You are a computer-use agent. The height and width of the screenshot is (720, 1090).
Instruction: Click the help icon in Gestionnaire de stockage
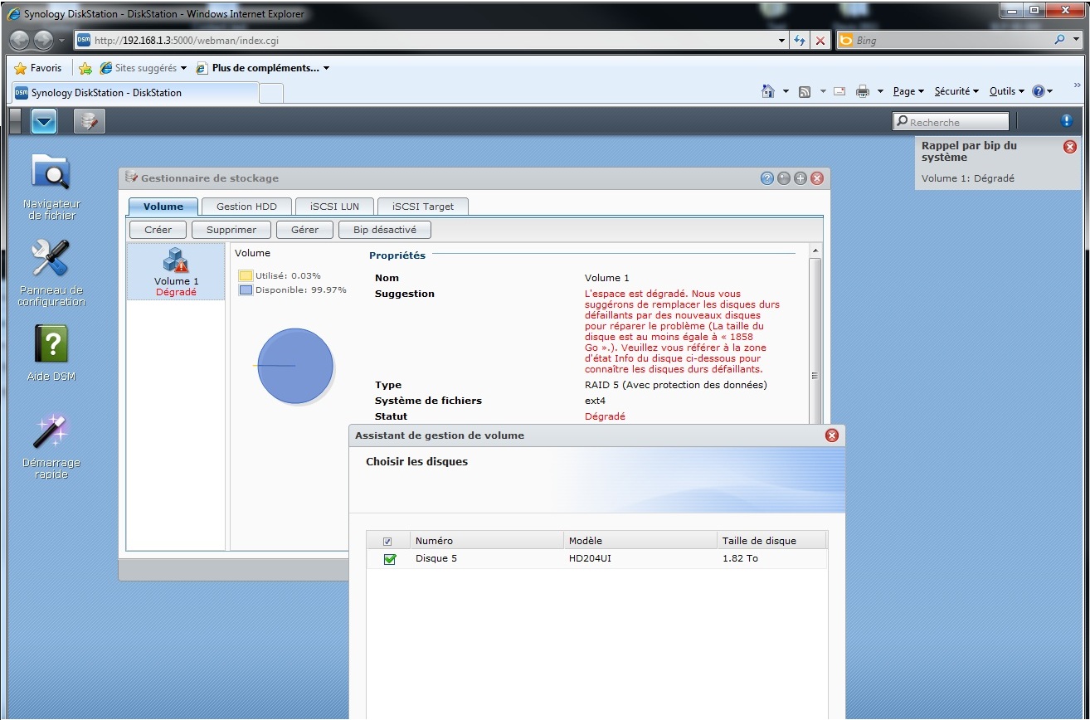(767, 178)
